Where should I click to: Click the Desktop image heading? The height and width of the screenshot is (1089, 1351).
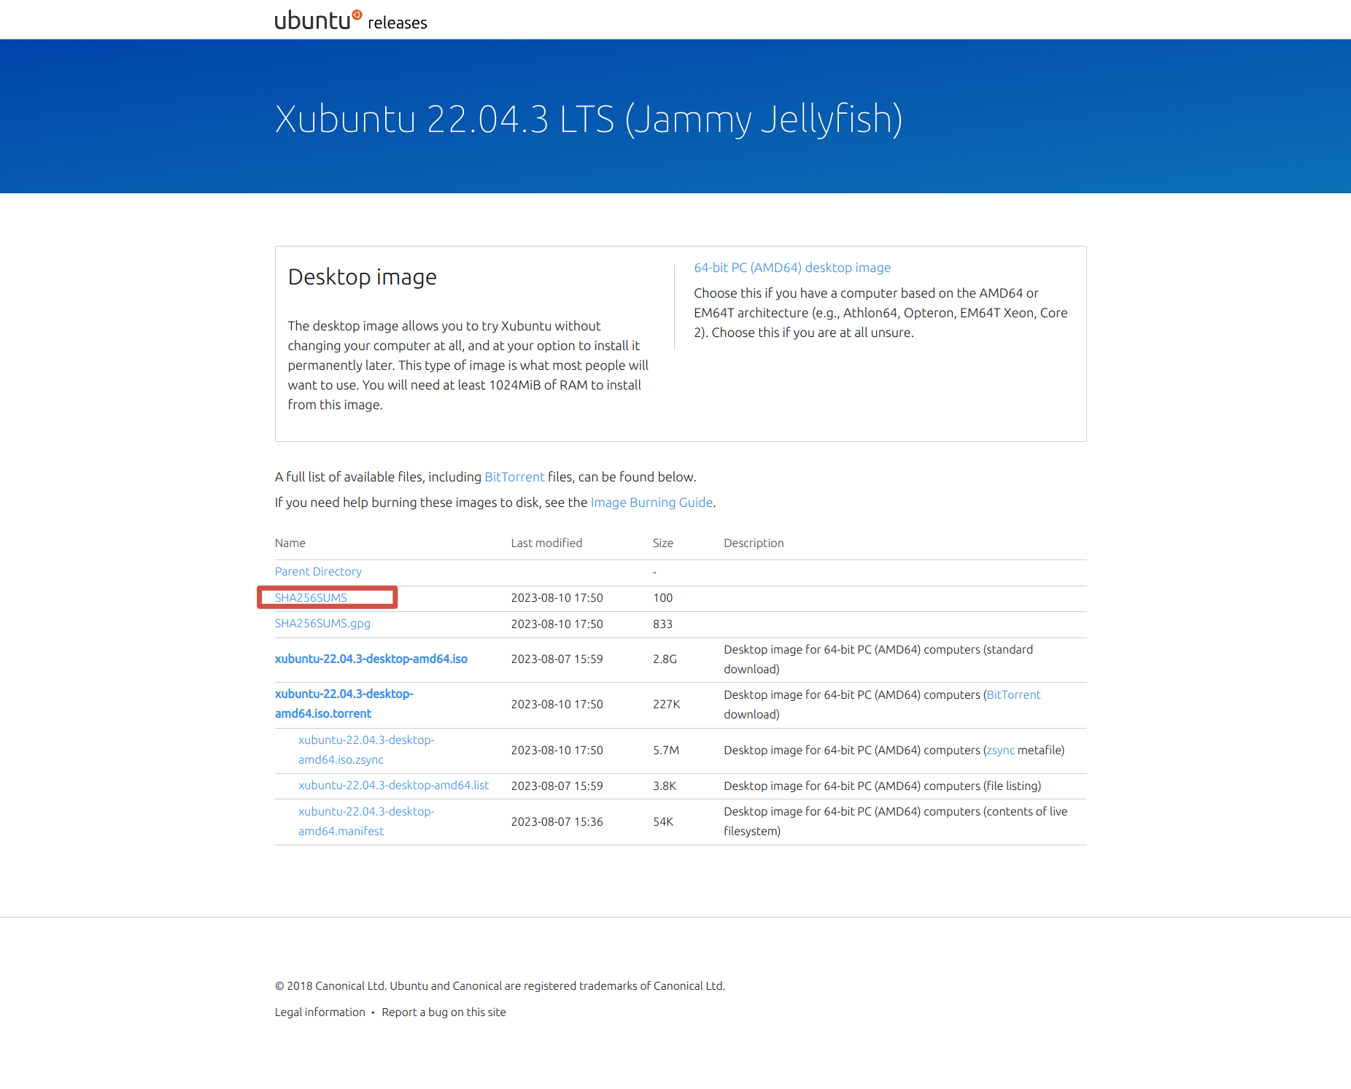click(x=363, y=277)
